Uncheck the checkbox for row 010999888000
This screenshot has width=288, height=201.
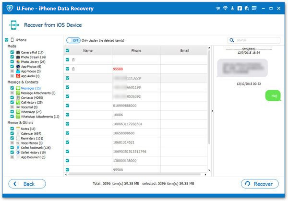pyautogui.click(x=67, y=106)
